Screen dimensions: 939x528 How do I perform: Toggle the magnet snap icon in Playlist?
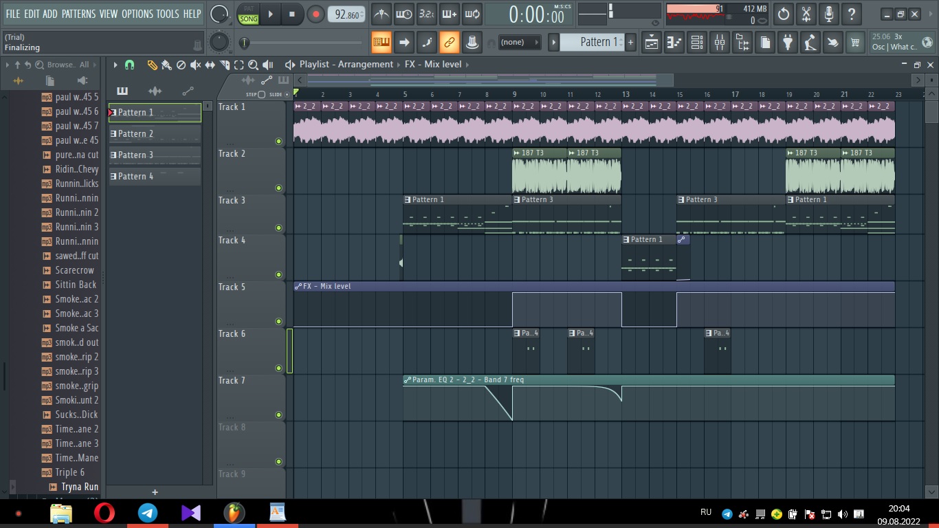pyautogui.click(x=129, y=65)
